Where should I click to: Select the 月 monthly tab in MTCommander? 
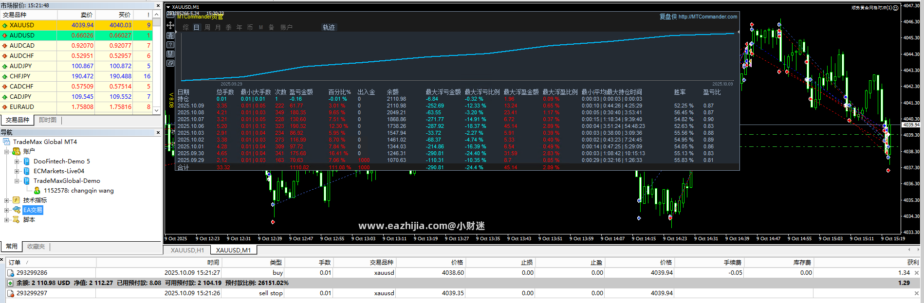[x=218, y=27]
